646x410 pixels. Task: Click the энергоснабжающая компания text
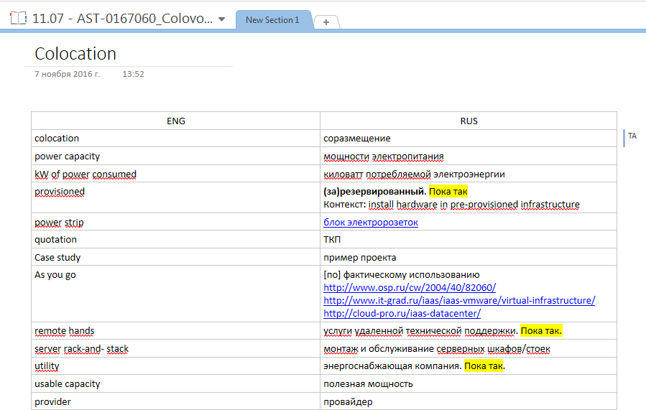pyautogui.click(x=392, y=366)
